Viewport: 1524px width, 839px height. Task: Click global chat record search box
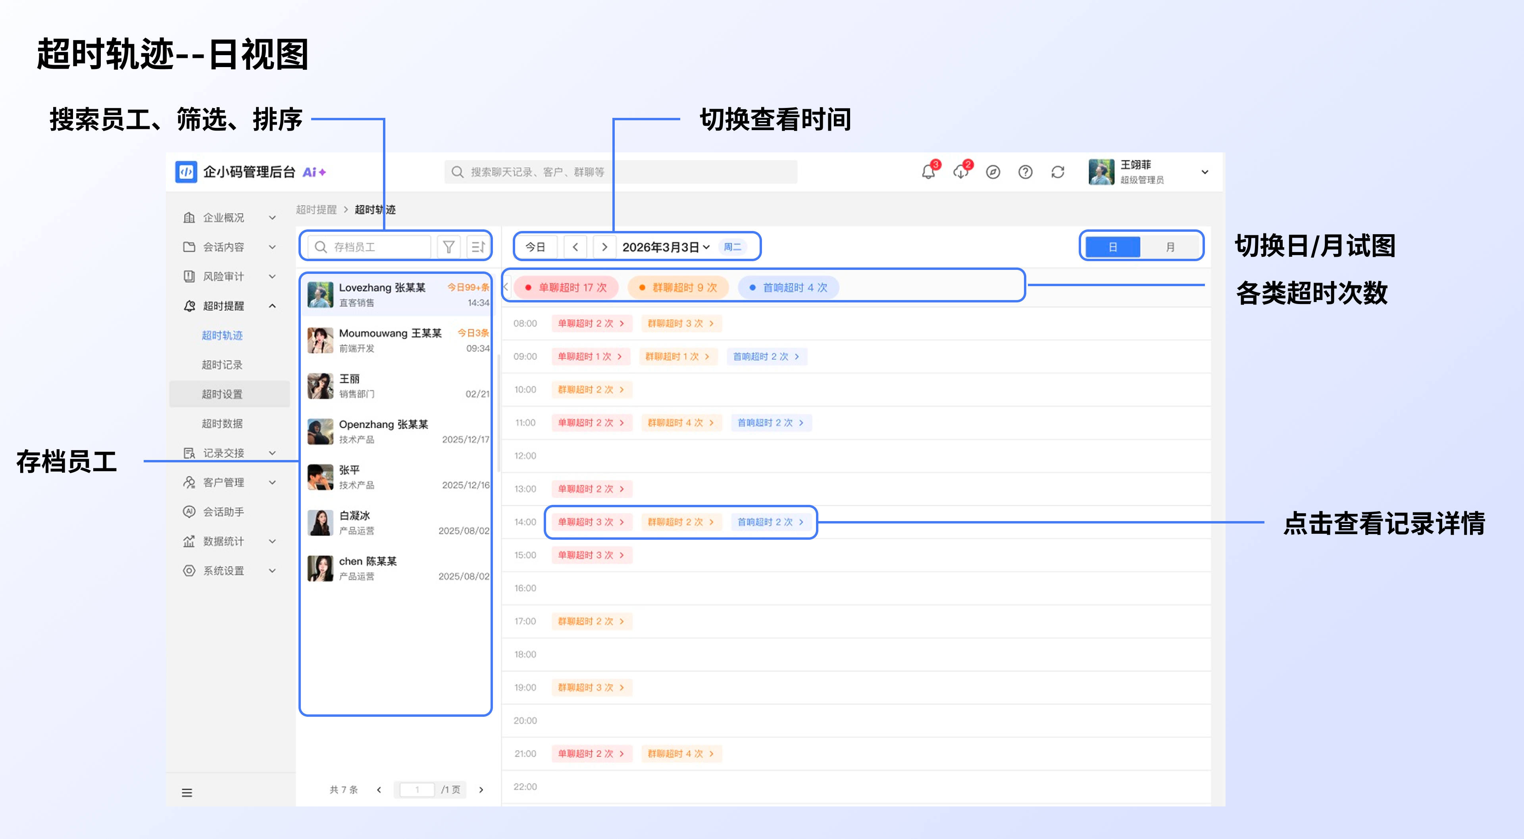pyautogui.click(x=621, y=172)
